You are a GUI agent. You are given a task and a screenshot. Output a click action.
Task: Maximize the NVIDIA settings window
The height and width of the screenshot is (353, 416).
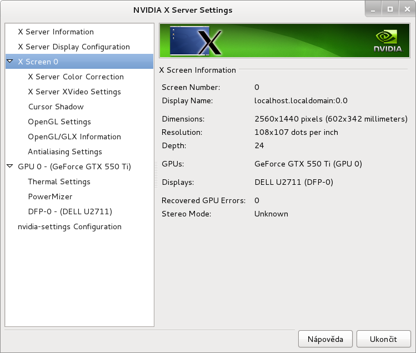point(390,9)
